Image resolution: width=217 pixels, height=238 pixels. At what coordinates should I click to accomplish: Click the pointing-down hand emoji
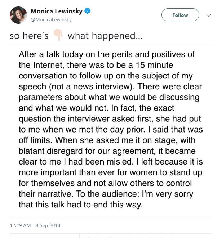point(58,35)
